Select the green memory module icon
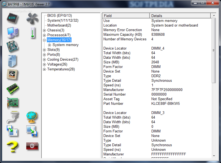 (13, 89)
